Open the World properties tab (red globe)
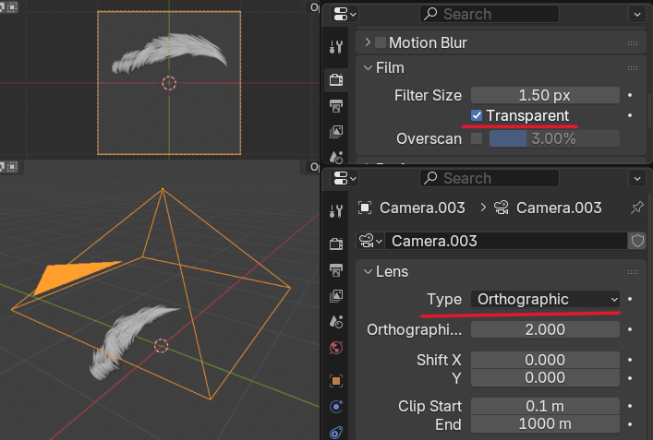This screenshot has width=653, height=440. (x=336, y=349)
